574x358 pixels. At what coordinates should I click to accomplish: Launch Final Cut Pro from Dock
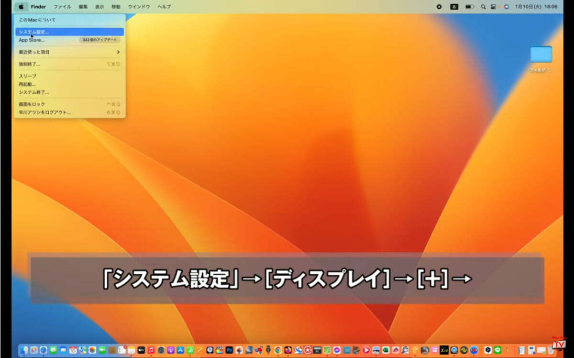pos(220,350)
